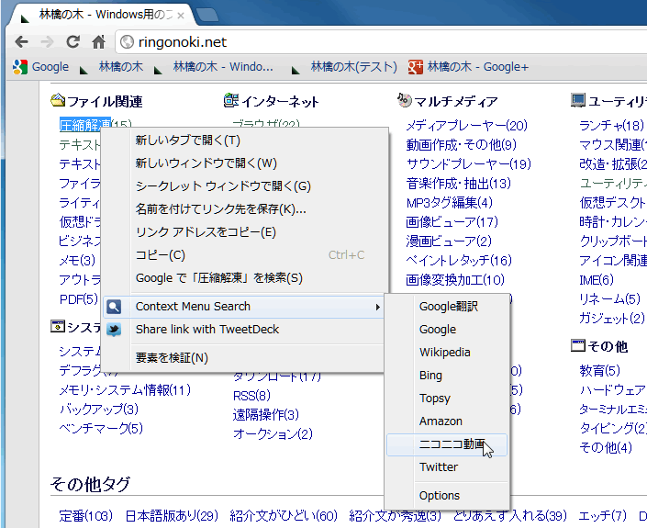This screenshot has height=528, width=647.
Task: Open RSS(8) link
Action: coord(251,396)
